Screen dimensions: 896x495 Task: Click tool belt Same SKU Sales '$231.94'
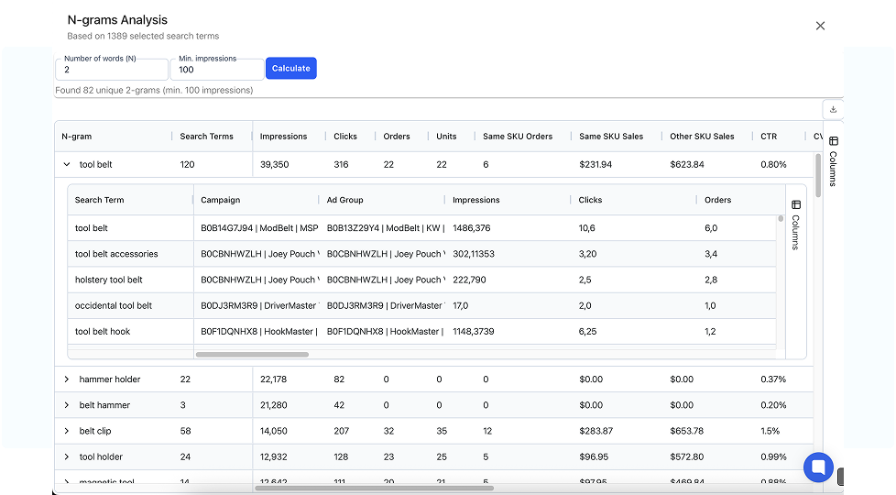[x=596, y=165]
